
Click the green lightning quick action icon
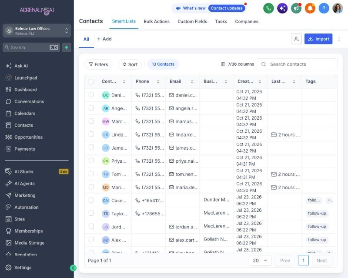click(x=67, y=47)
